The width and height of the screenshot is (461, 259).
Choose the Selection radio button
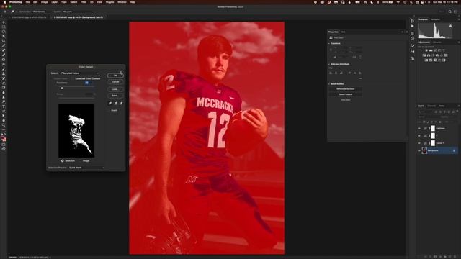(63, 161)
